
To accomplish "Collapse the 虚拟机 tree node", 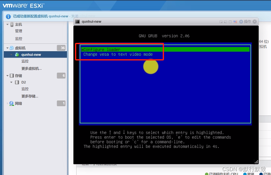I will [x=7, y=48].
